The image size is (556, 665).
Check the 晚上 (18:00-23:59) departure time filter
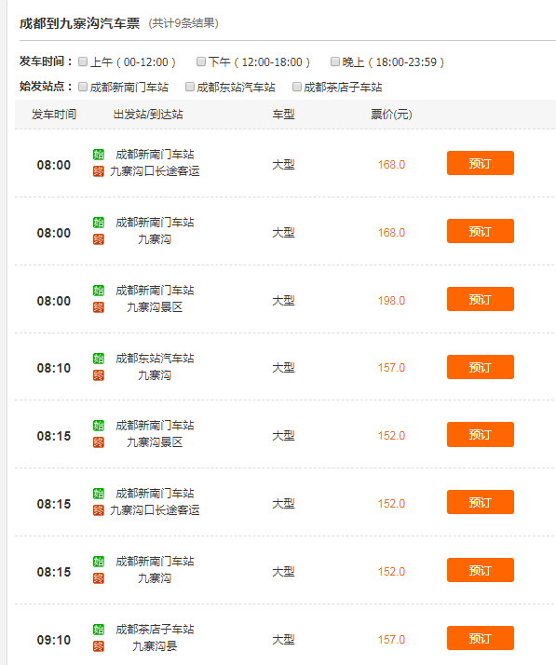[x=335, y=61]
